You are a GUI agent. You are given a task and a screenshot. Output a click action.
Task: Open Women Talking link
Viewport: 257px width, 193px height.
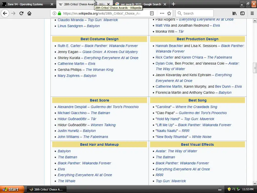click(103, 125)
